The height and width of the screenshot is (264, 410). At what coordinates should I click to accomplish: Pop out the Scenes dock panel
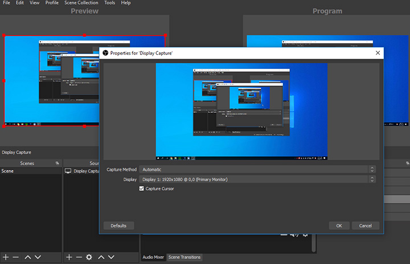(57, 163)
